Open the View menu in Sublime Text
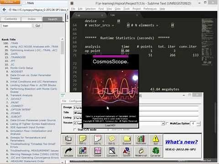Screen dimensions: 219x164 pos(109,9)
